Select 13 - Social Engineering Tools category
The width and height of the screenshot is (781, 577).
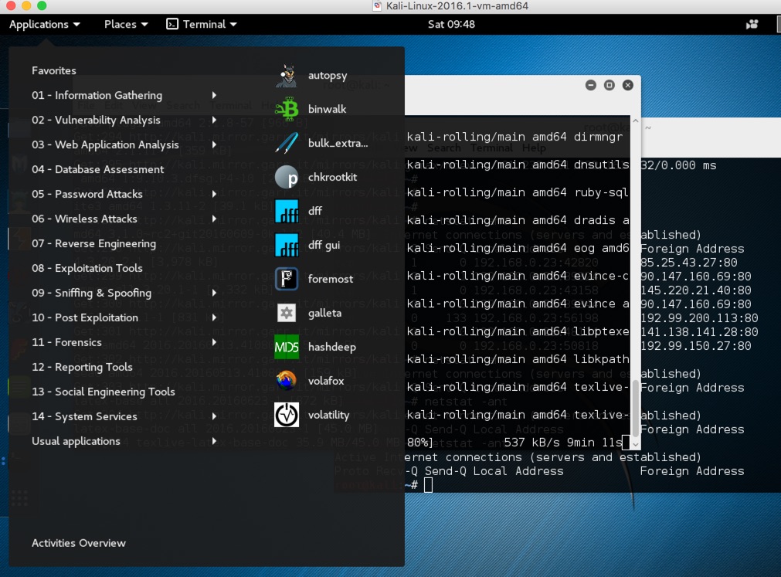103,392
